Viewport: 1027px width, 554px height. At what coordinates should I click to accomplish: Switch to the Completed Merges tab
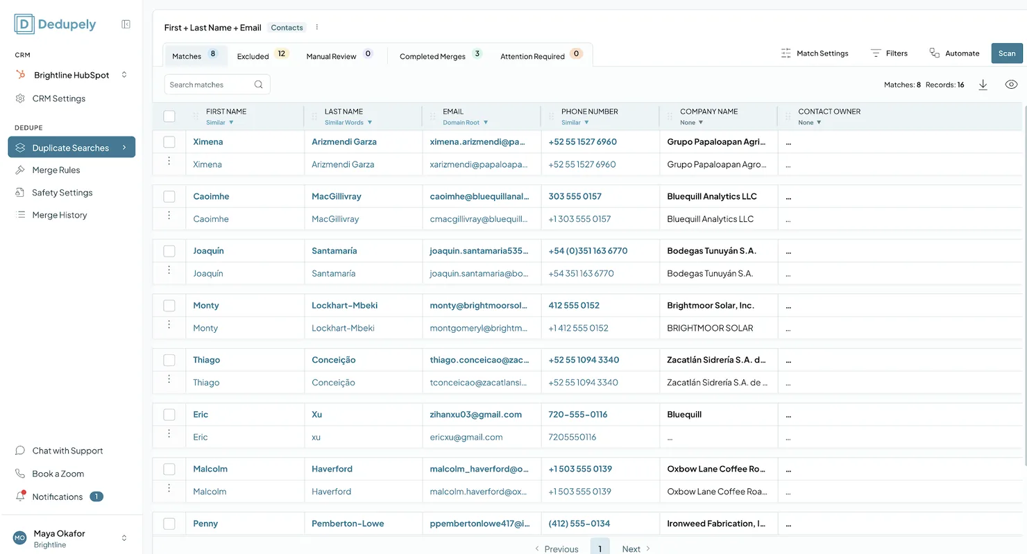tap(441, 55)
